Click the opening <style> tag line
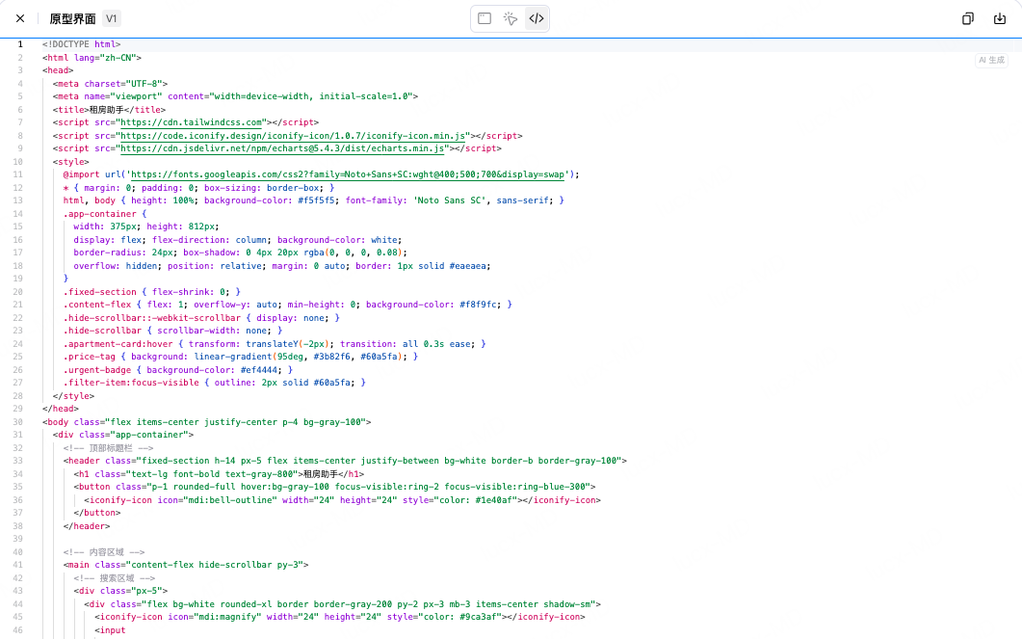Screen dimensions: 1022x639 (71, 162)
